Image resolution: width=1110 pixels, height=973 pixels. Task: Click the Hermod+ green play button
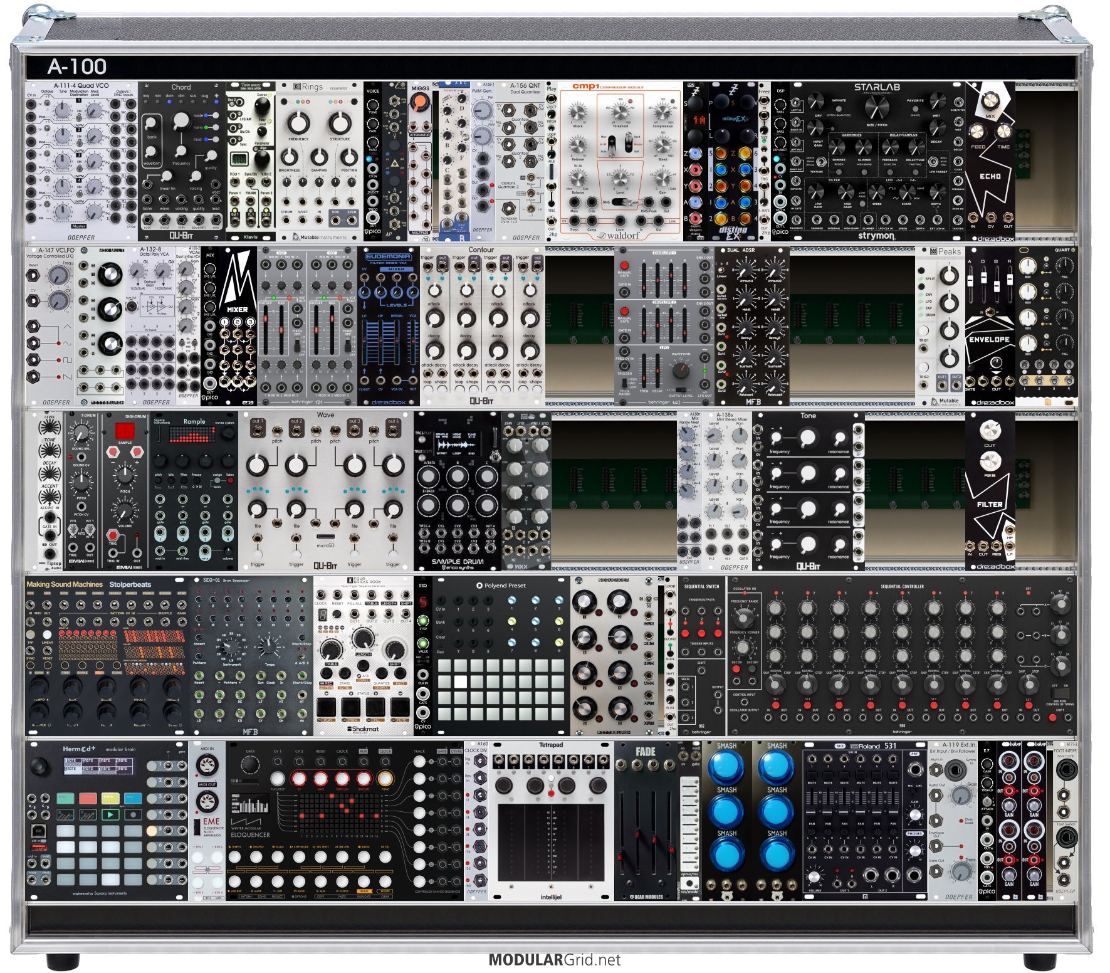110,814
